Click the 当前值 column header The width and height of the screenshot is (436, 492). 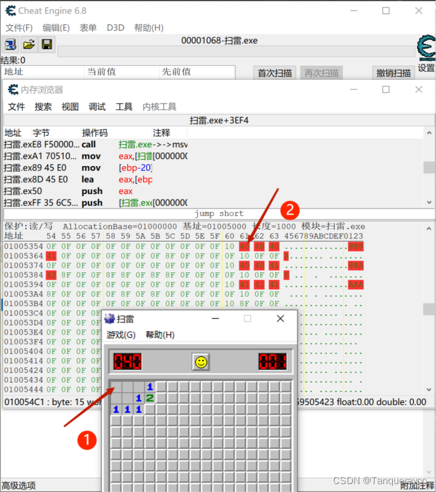coord(122,72)
